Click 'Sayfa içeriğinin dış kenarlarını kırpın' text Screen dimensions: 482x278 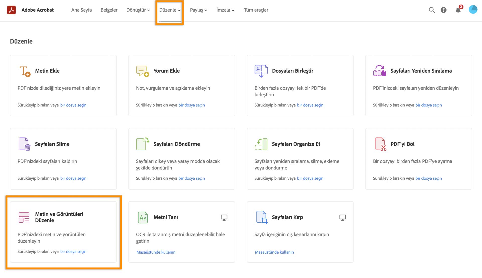click(292, 235)
